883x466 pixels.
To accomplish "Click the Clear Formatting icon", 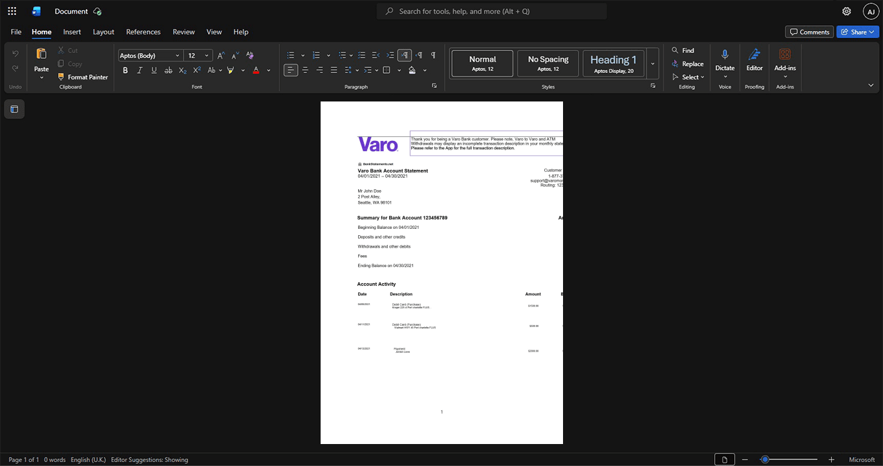I will (x=250, y=56).
